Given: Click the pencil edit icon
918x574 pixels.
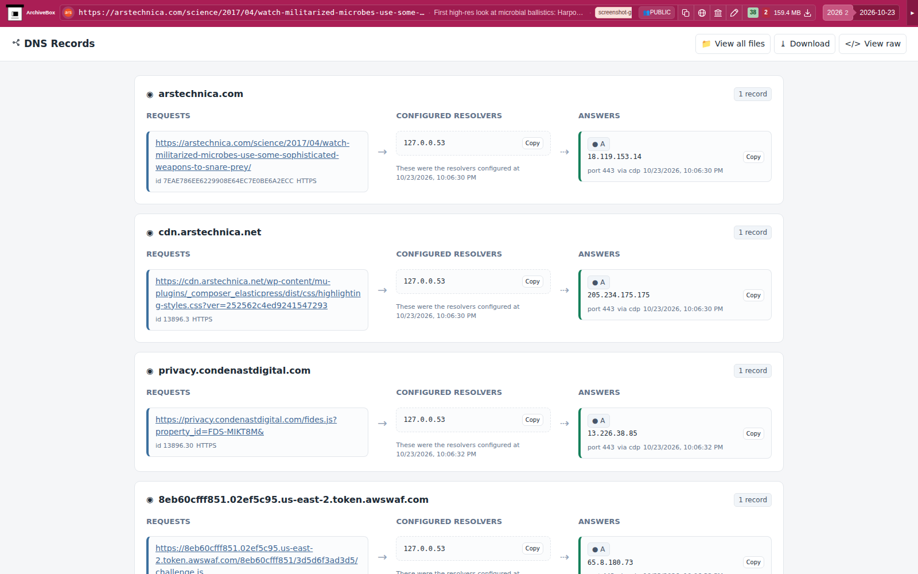Looking at the screenshot, I should coord(734,13).
